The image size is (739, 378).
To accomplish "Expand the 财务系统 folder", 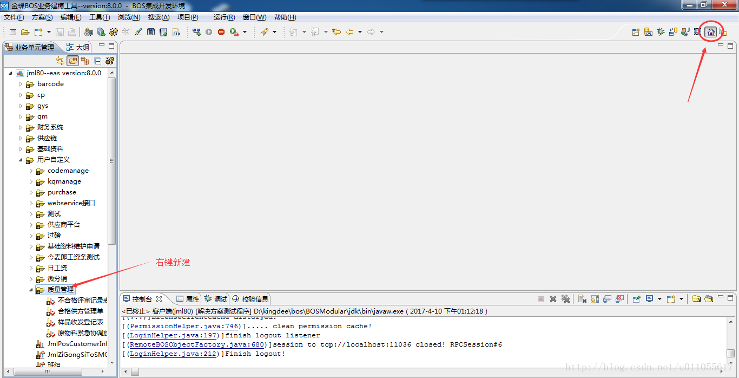I will [21, 127].
